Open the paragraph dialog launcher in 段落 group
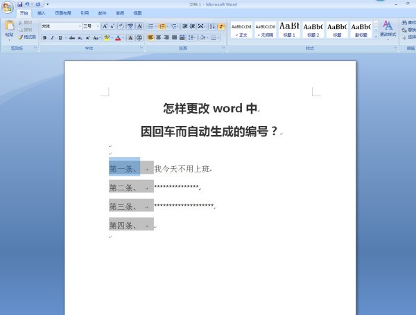The image size is (416, 315). point(224,47)
